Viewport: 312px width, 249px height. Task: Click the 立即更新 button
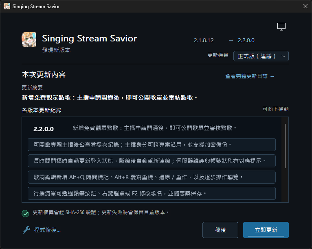266,230
